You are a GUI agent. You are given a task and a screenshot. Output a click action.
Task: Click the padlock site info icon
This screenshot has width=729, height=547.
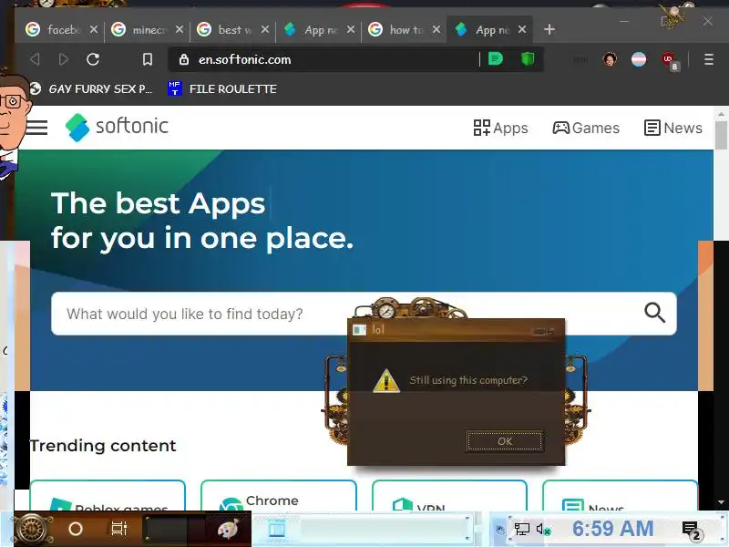pos(184,59)
